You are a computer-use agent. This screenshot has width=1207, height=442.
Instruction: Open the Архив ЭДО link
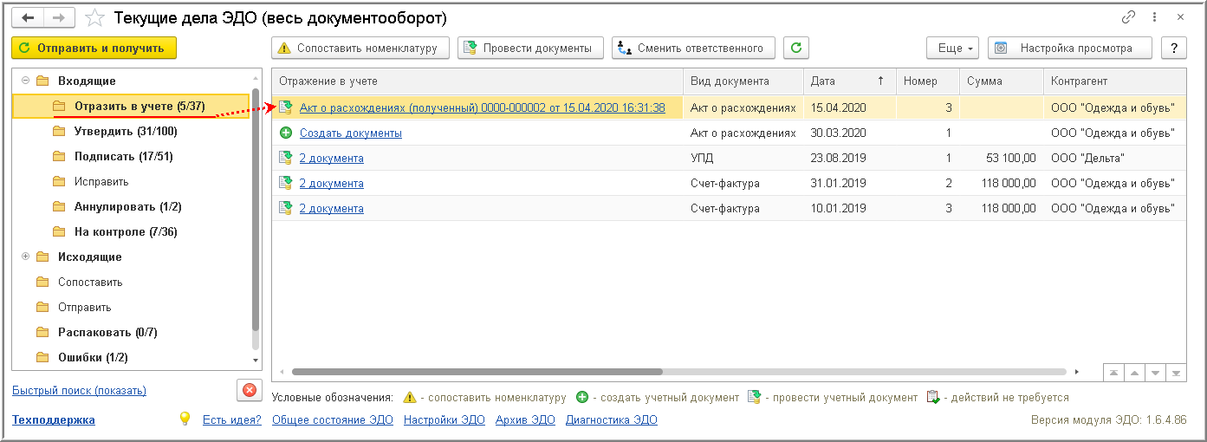click(x=525, y=420)
